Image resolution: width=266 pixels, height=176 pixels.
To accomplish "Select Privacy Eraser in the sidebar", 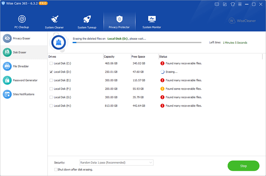I will (22, 39).
